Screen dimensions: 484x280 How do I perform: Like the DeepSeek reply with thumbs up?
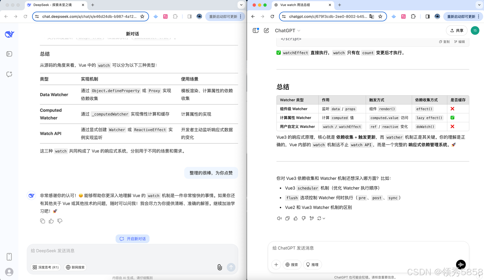click(51, 221)
